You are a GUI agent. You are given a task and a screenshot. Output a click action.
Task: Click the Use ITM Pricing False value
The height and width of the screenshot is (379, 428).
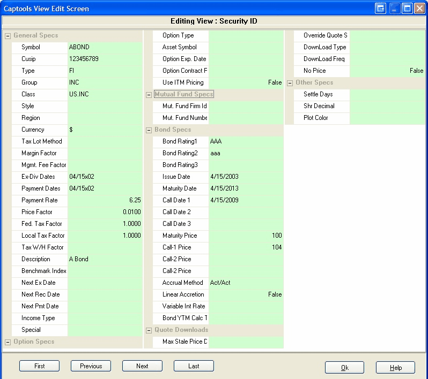pos(246,82)
